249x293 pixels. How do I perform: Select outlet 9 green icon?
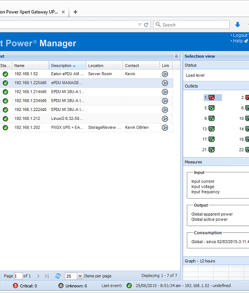tap(212, 118)
